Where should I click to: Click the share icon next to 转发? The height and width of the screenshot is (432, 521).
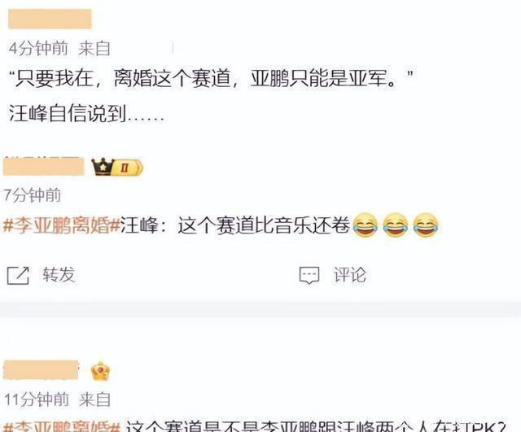pos(18,275)
